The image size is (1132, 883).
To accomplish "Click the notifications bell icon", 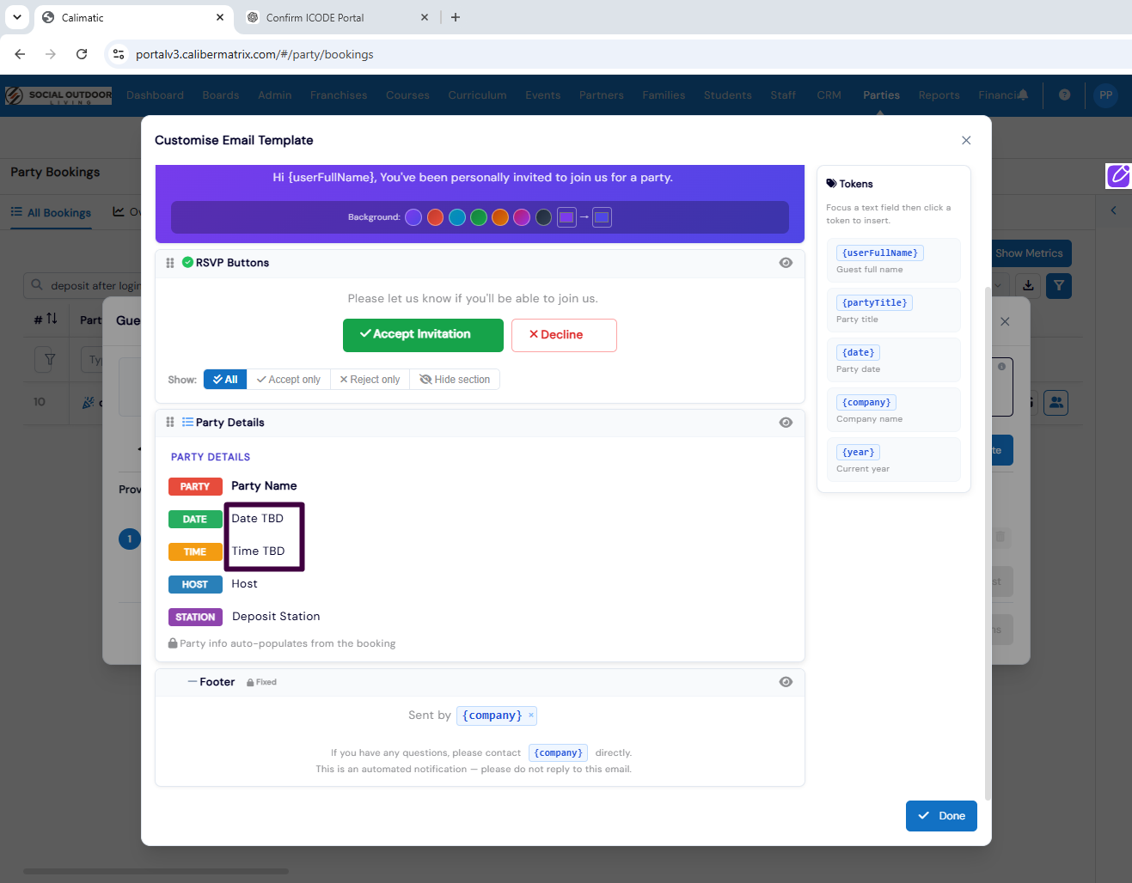I will [1023, 95].
